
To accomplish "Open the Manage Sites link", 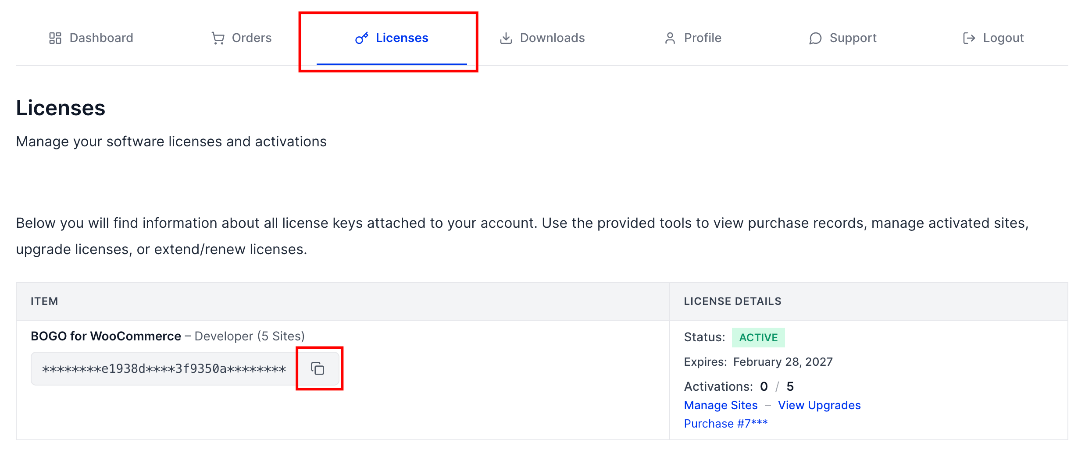I will click(x=721, y=405).
